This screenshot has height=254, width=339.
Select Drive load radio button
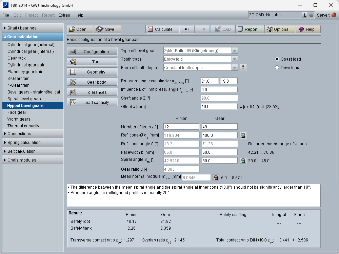click(277, 68)
